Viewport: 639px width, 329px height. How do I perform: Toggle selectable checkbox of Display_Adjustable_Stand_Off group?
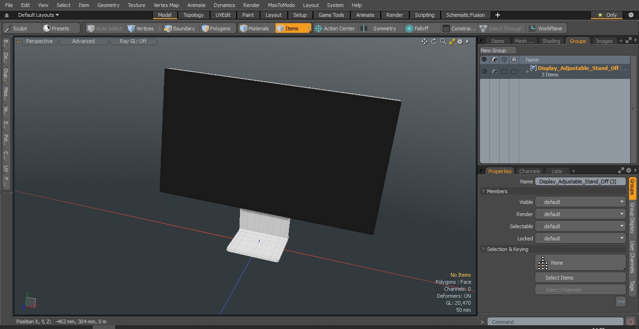pos(504,72)
